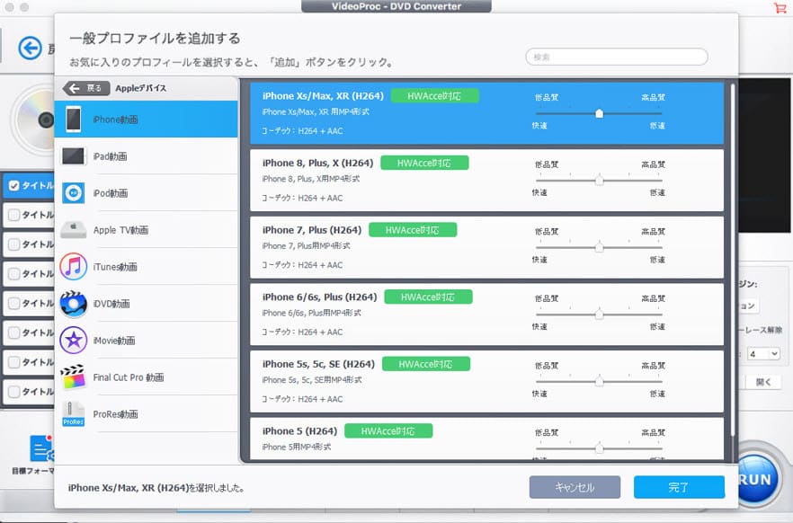Click the 目標フォーマット icon in main window
Viewport: 793px width, 523px height.
[41, 448]
